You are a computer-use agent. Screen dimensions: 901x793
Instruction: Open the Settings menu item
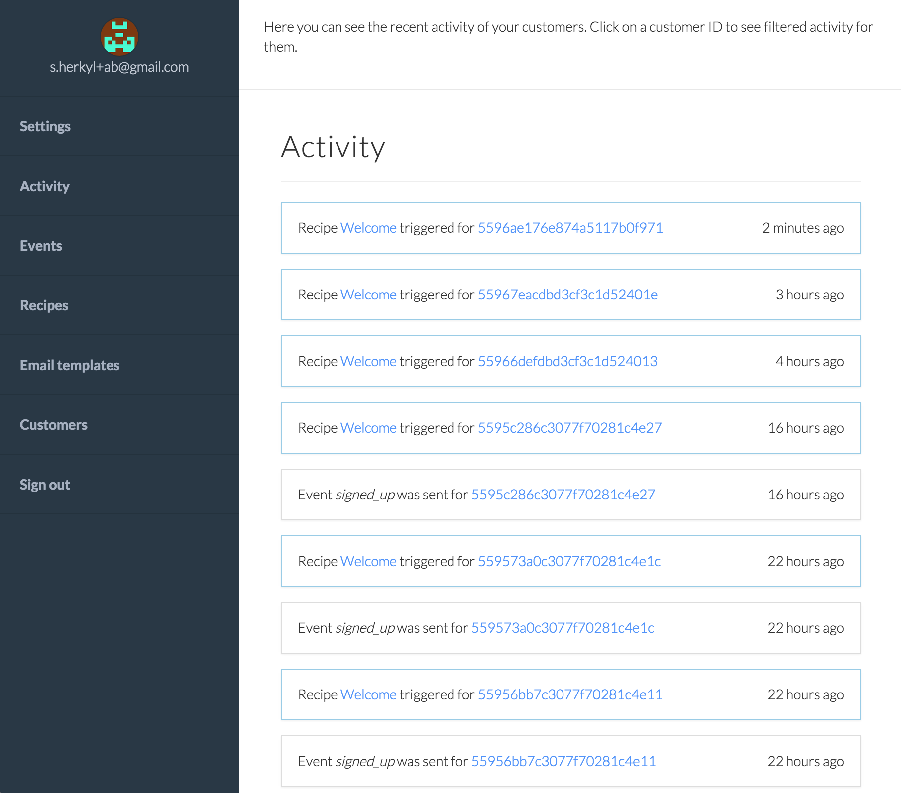45,126
